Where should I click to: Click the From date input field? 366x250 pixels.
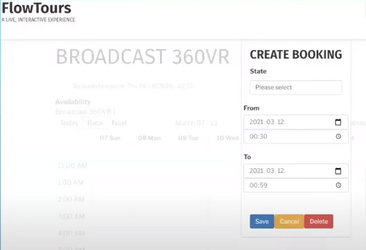point(296,122)
